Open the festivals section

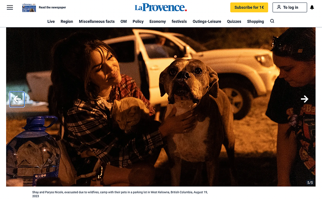pyautogui.click(x=179, y=21)
